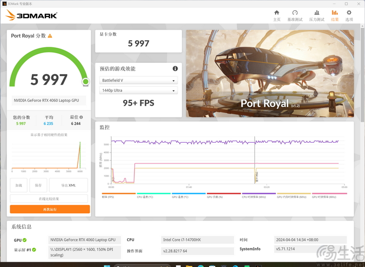Open the 1440p Ultra resolution dropdown
The image size is (365, 267).
[139, 90]
